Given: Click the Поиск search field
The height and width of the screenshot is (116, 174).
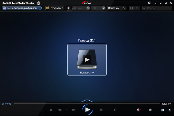Looking at the screenshot, I should pos(158,8).
